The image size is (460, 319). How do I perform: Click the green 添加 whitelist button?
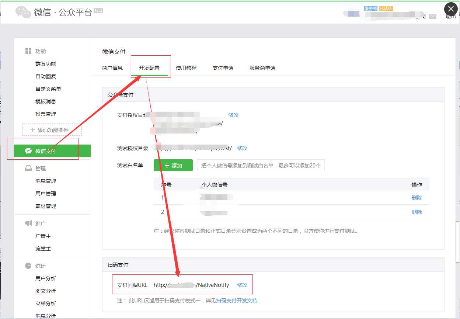[173, 166]
